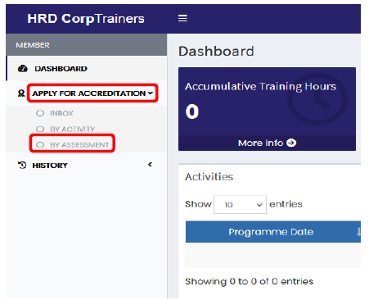Toggle the hamburger sidebar menu icon
369x300 pixels.
tap(182, 18)
